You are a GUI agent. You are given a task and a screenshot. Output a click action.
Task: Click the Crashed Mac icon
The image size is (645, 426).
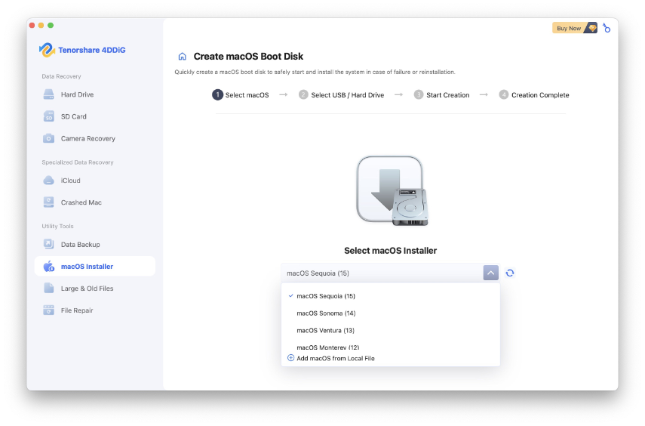pyautogui.click(x=48, y=202)
